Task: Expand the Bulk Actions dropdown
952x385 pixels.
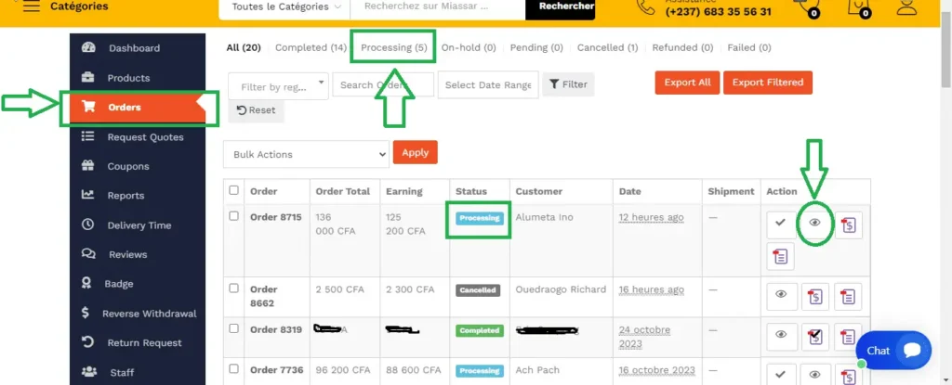Action: [x=306, y=154]
